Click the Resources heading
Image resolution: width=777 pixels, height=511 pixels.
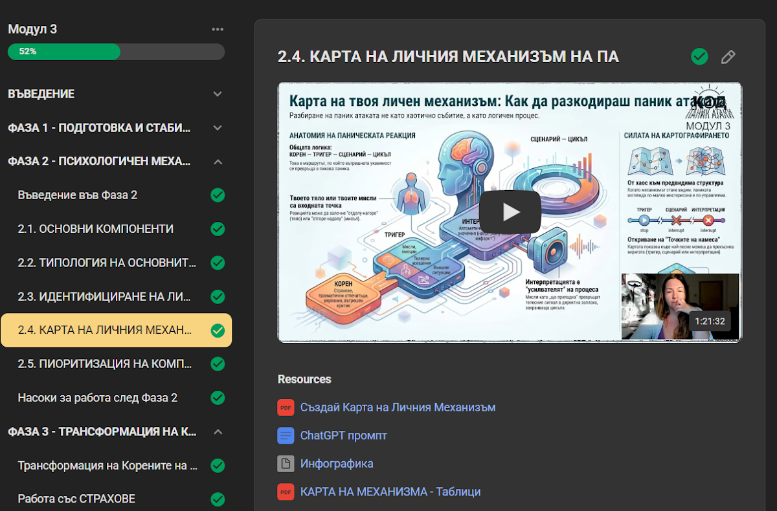coord(304,379)
